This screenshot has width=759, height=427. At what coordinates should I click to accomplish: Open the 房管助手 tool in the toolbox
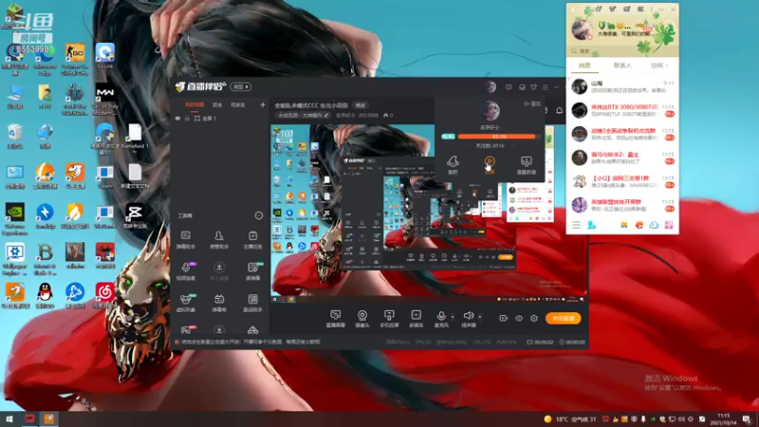[219, 240]
